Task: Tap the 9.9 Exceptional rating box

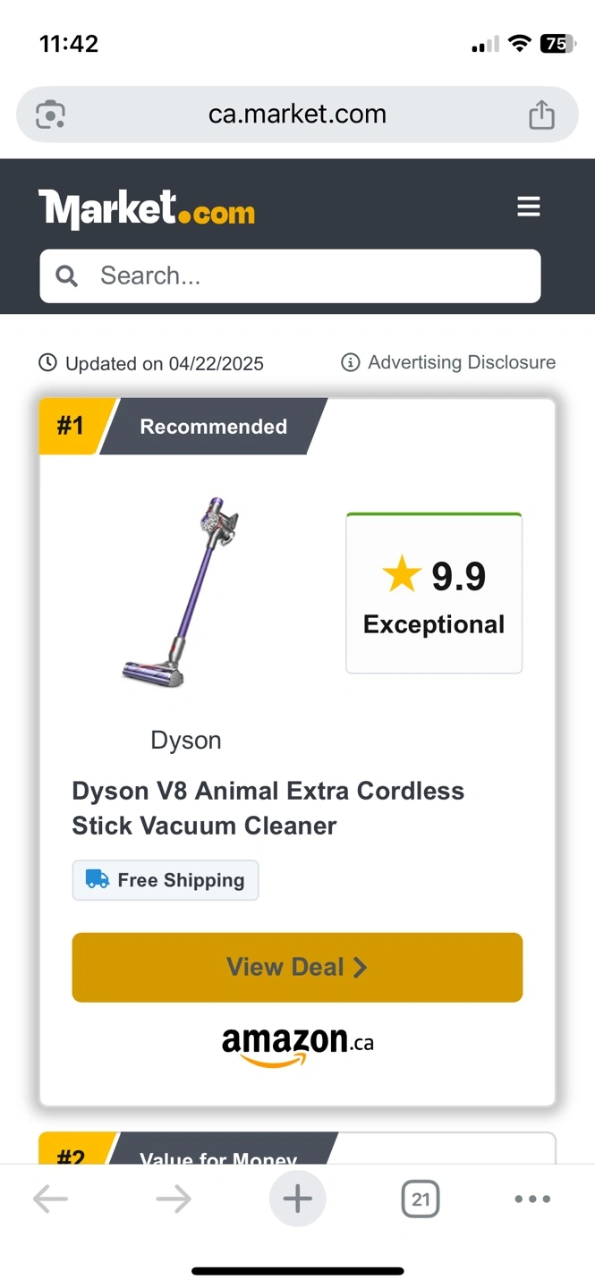Action: click(x=434, y=593)
